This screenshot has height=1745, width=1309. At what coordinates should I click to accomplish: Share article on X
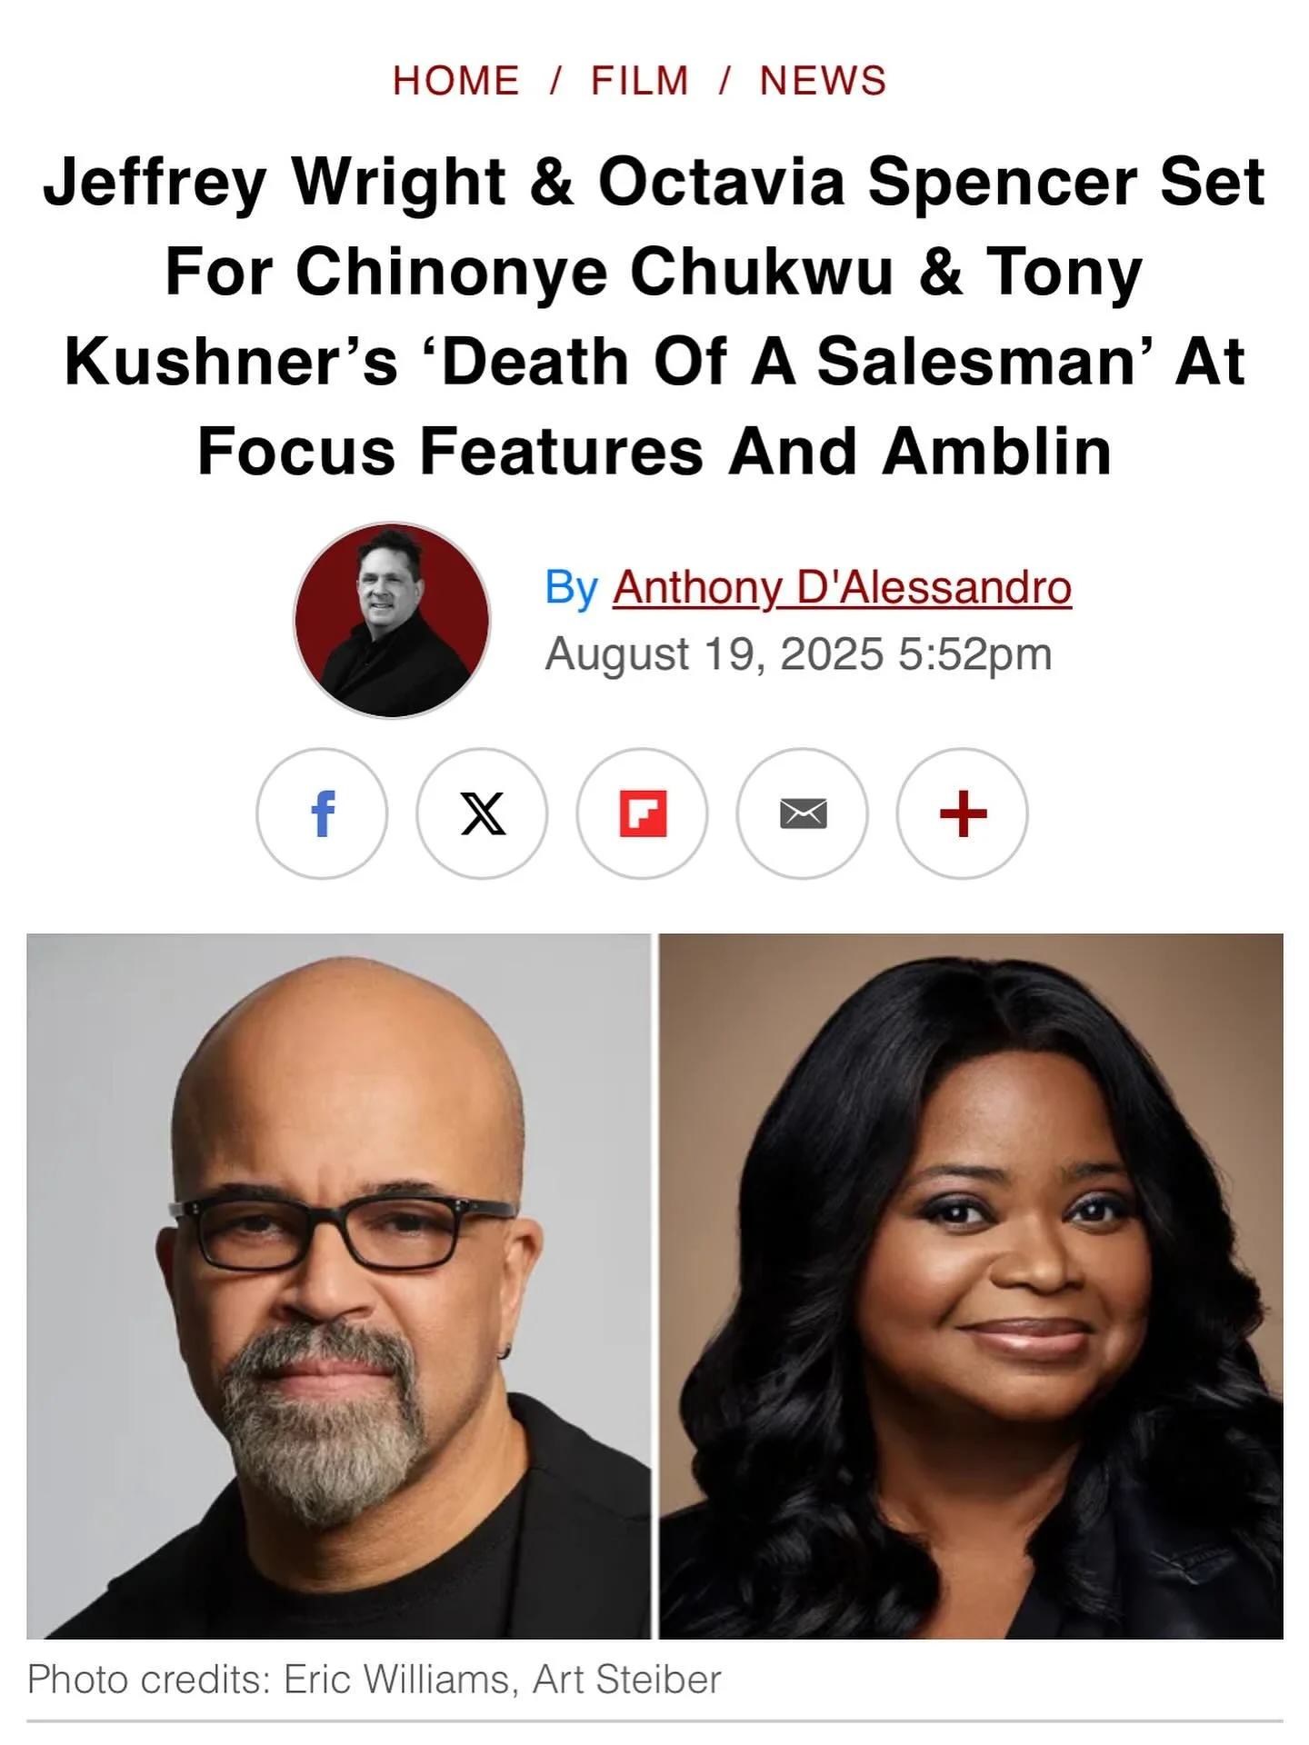pyautogui.click(x=482, y=813)
